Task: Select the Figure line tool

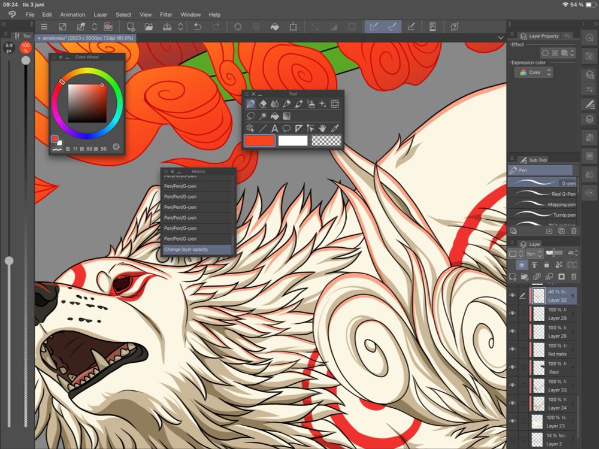Action: 263,128
